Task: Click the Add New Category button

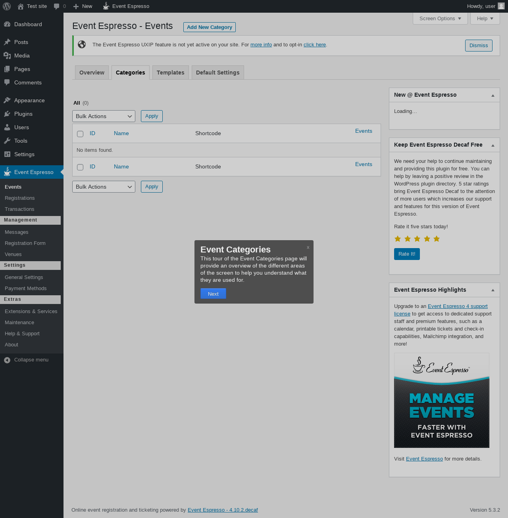Action: [210, 27]
